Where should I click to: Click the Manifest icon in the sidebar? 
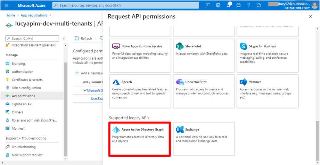tap(8, 128)
